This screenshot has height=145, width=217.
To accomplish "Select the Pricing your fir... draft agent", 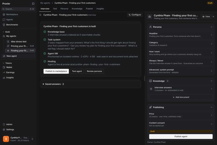I will coord(20,46).
